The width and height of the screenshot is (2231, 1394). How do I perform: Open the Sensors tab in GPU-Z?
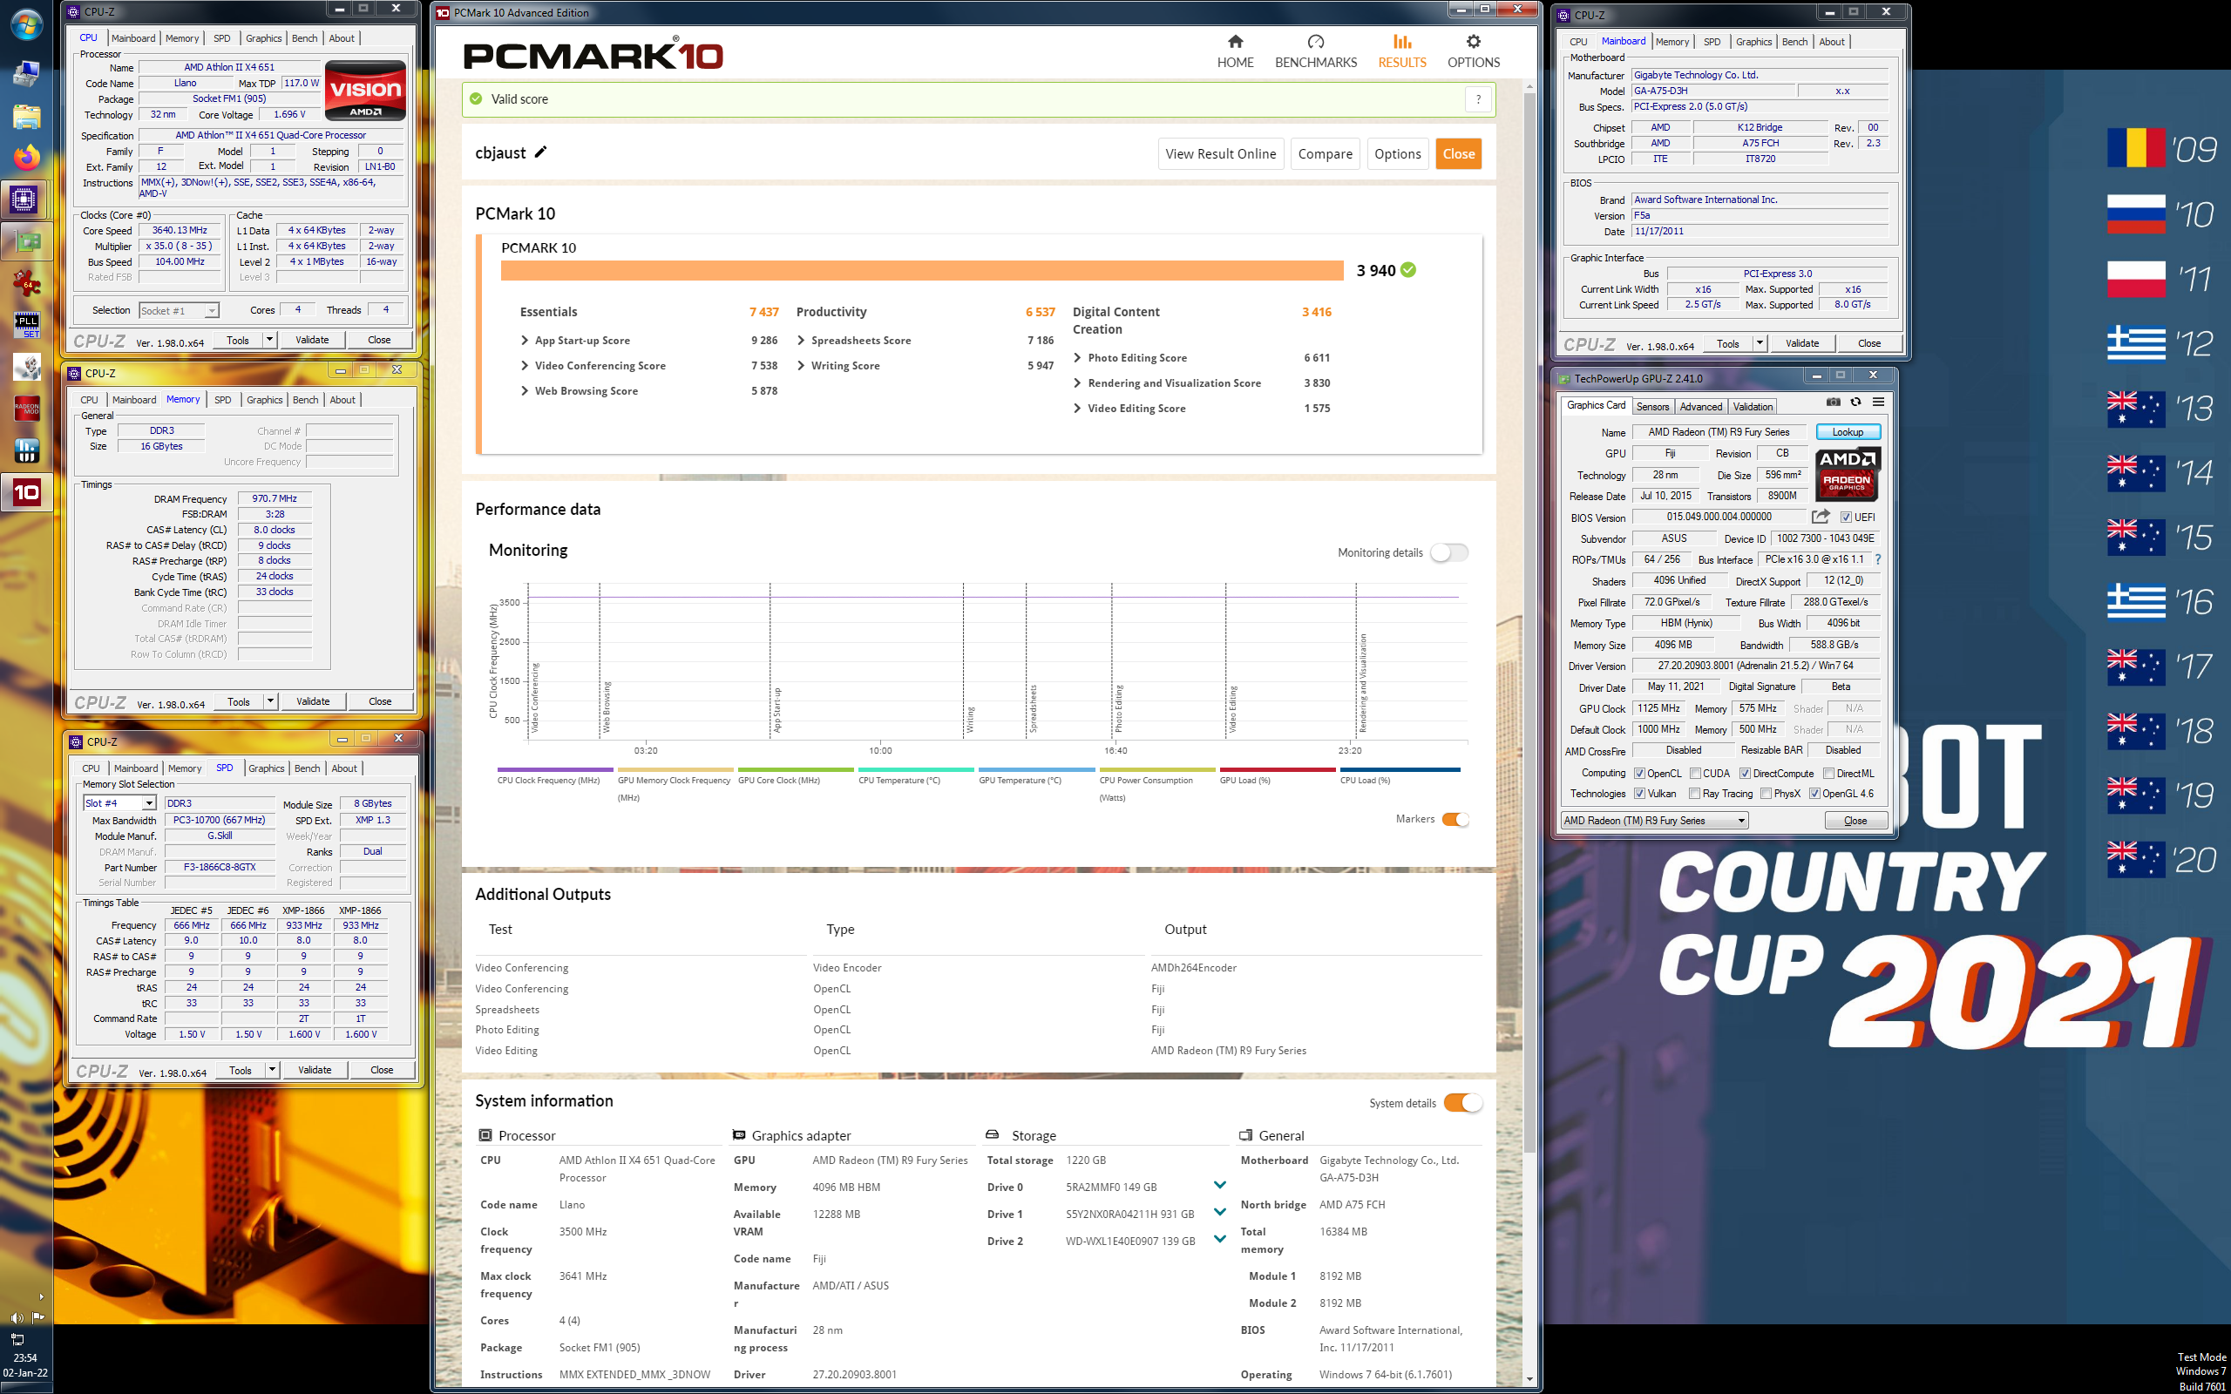(1652, 407)
